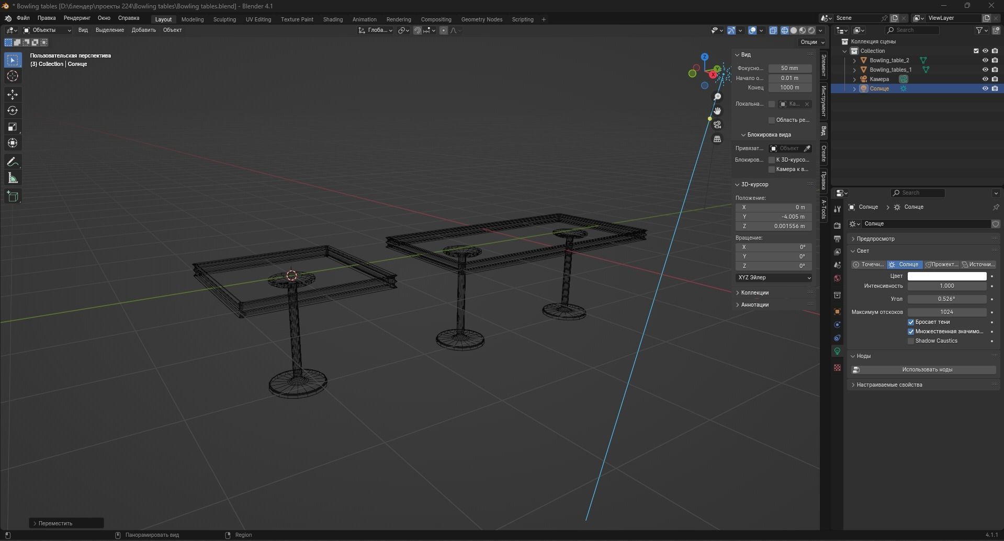This screenshot has height=541, width=1004.
Task: Switch to material preview shading
Action: click(x=803, y=30)
